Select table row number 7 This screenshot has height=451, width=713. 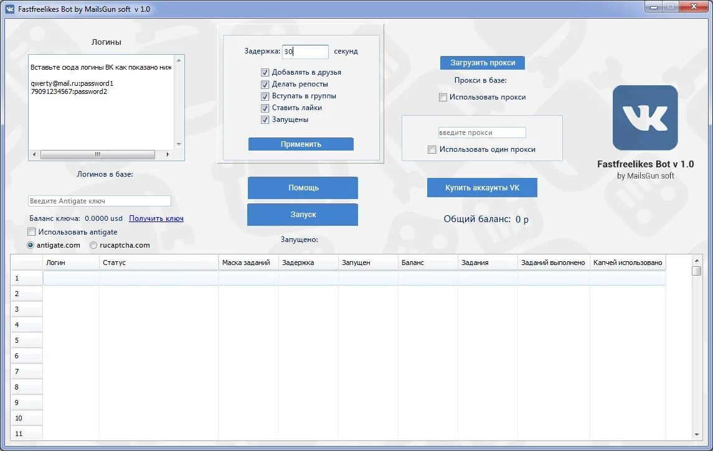click(27, 371)
